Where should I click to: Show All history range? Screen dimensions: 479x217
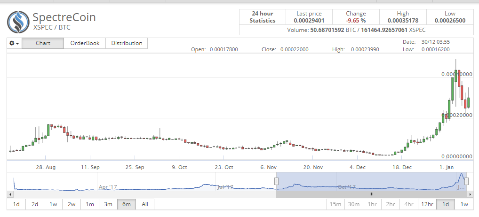(x=145, y=204)
